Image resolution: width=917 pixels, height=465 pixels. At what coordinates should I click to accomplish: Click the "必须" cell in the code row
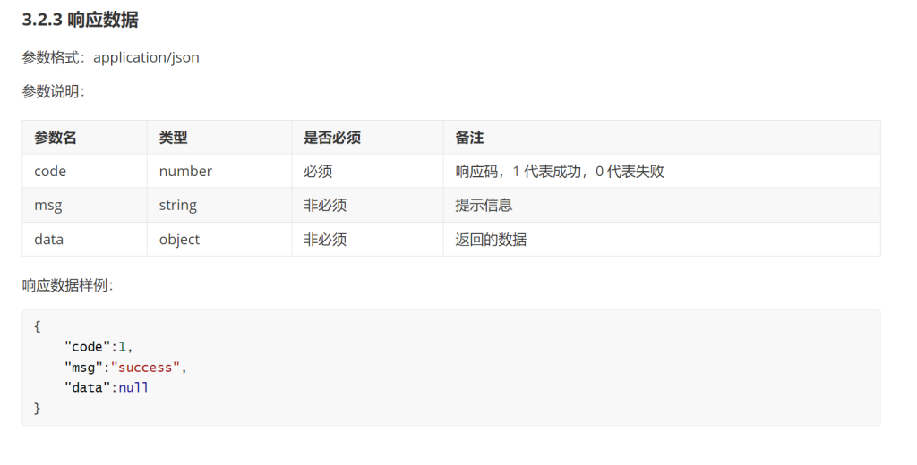click(x=318, y=171)
